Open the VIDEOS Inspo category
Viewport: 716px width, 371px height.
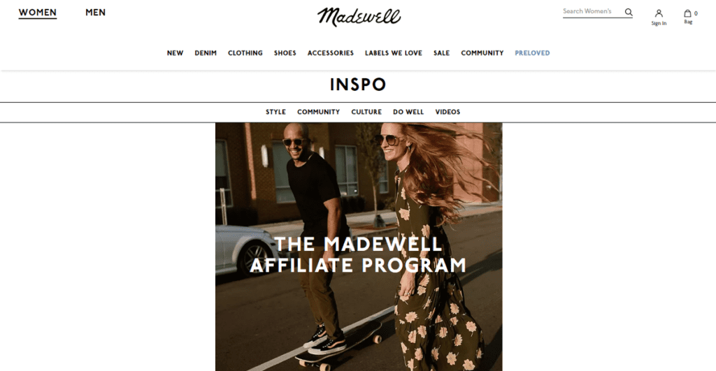447,112
